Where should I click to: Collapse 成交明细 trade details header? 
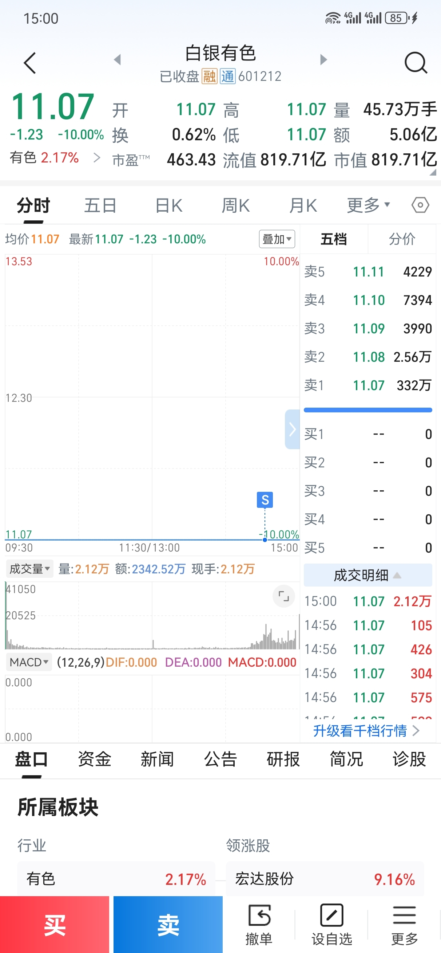(x=368, y=575)
